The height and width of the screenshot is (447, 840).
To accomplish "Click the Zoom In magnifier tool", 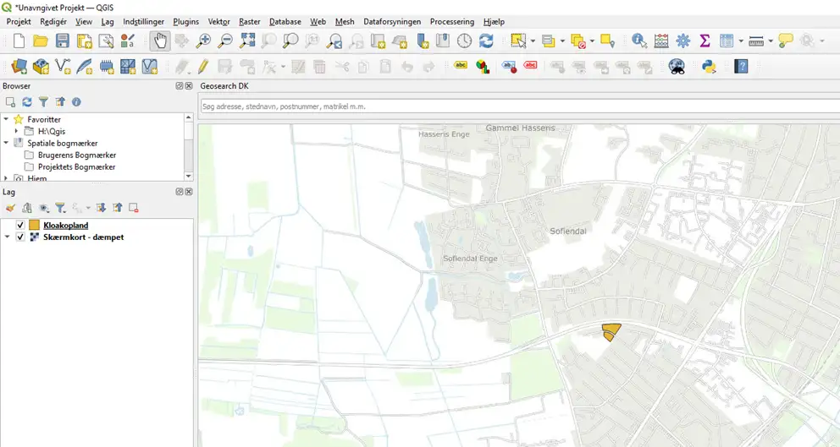I will coord(204,41).
